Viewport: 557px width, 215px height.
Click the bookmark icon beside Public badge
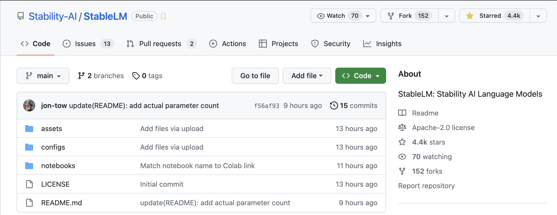[163, 16]
